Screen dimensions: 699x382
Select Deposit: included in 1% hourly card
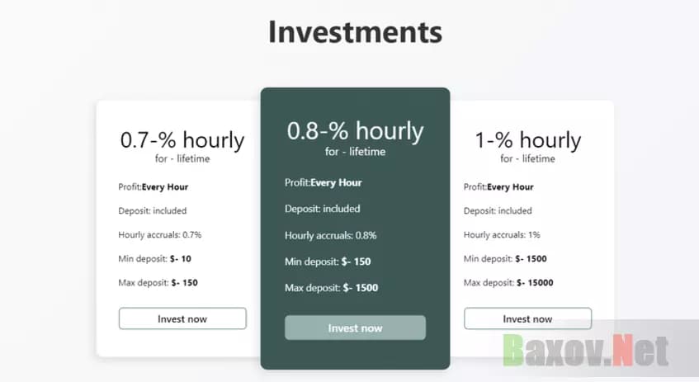tap(498, 211)
